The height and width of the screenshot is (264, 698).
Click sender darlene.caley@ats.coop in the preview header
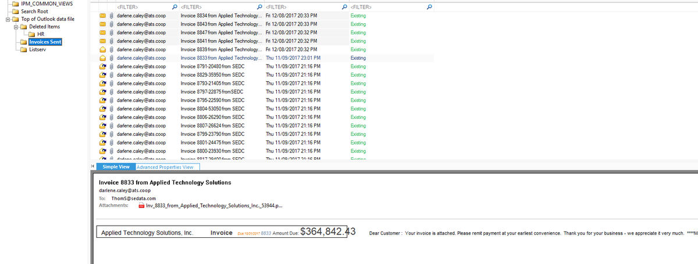(125, 190)
